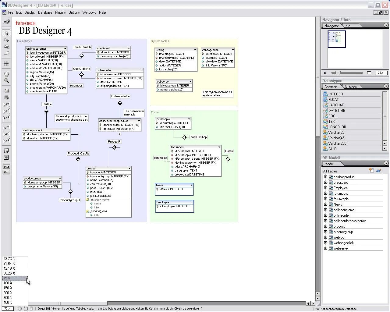Select the pointer selection tool
This screenshot has height=312, width=390.
click(x=6, y=33)
